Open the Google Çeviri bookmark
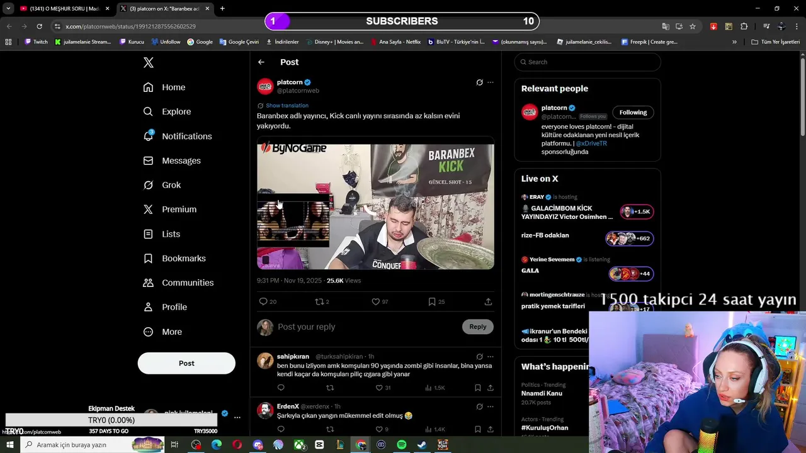This screenshot has height=453, width=806. point(239,42)
